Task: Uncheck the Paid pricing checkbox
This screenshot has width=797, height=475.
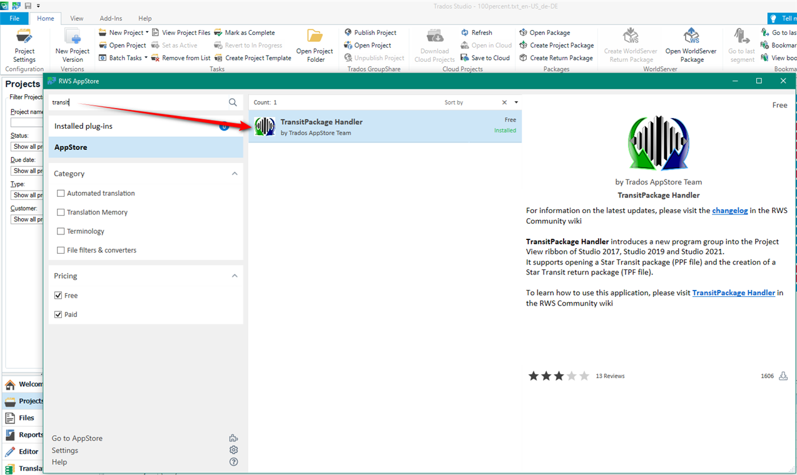Action: tap(58, 314)
